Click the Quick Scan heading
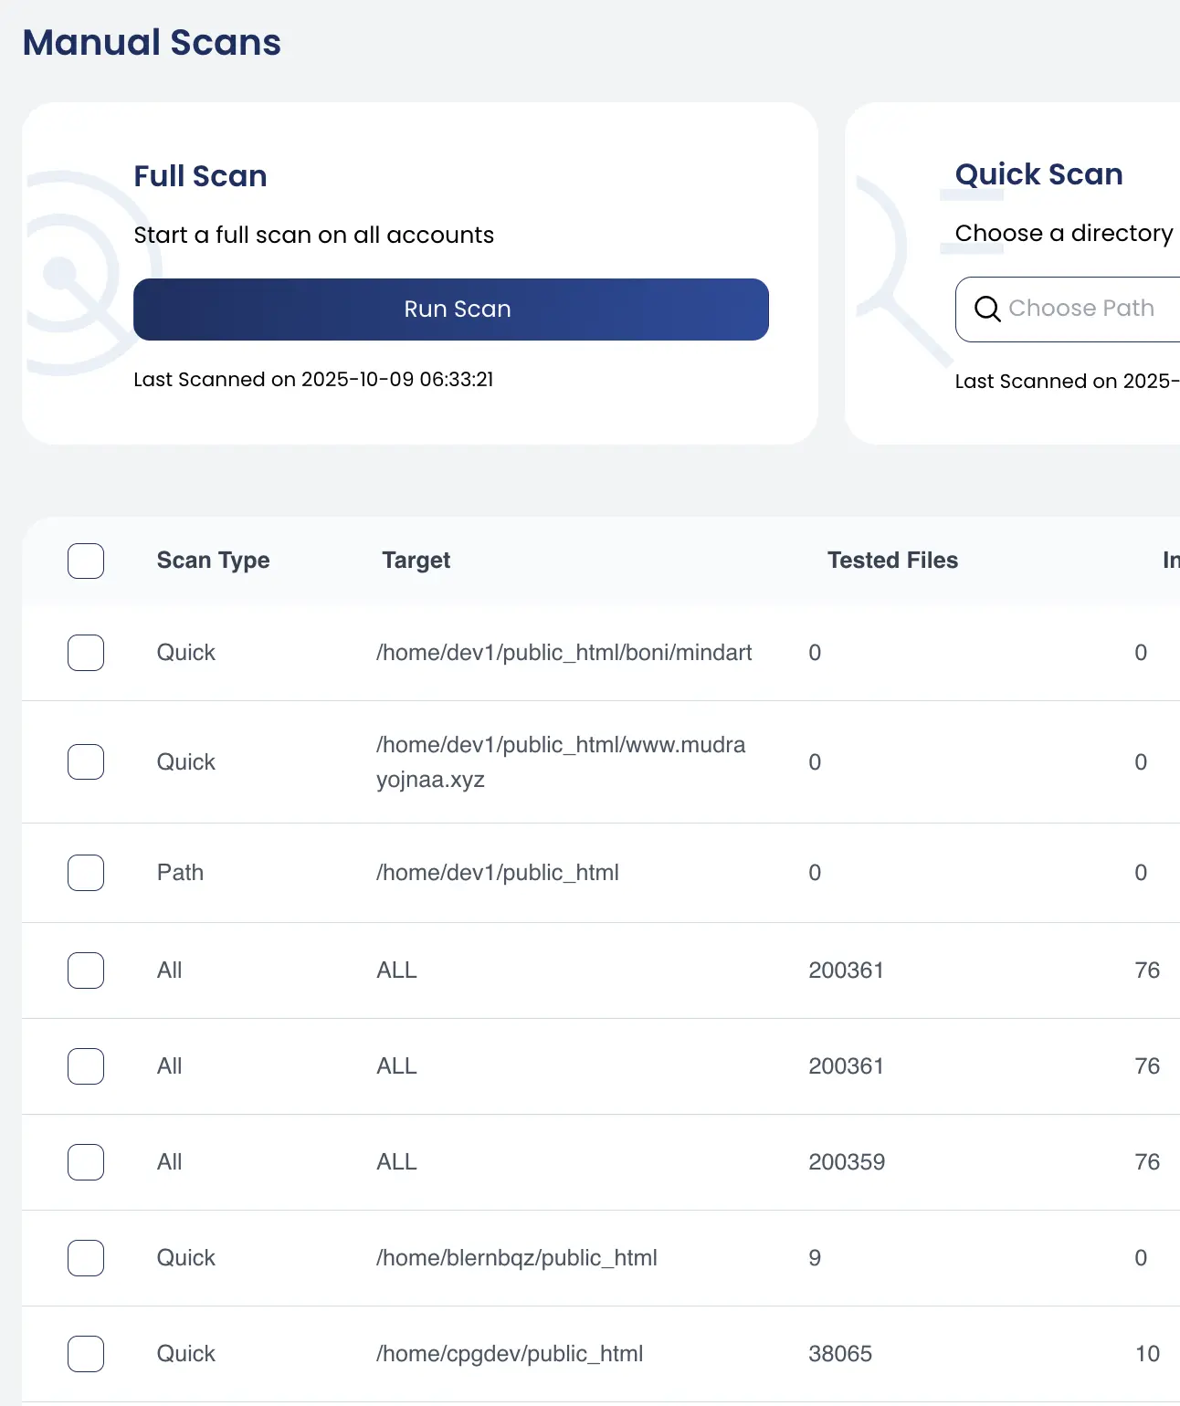 tap(1038, 174)
